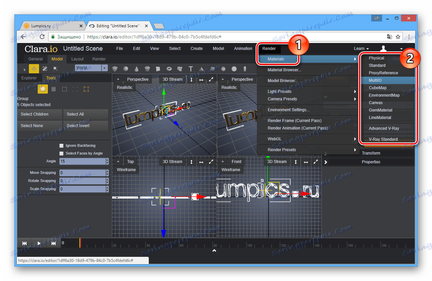Image resolution: width=432 pixels, height=281 pixels.
Task: Create a cone primitive from toolbar
Action: (136, 69)
